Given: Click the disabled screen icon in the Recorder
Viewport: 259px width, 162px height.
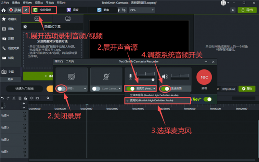Looking at the screenshot, I should [x=72, y=77].
